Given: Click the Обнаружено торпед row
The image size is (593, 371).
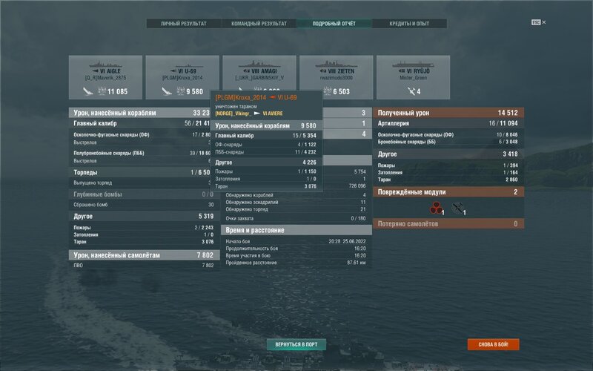Looking at the screenshot, I should 296,209.
